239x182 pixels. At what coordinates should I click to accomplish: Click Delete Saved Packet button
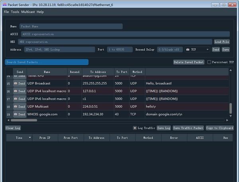click(x=189, y=62)
